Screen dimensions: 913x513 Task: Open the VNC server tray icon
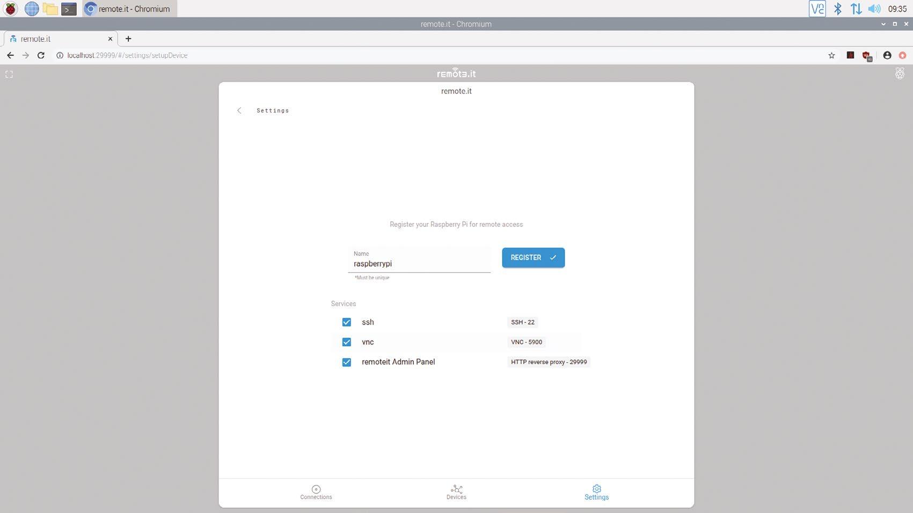pyautogui.click(x=817, y=9)
